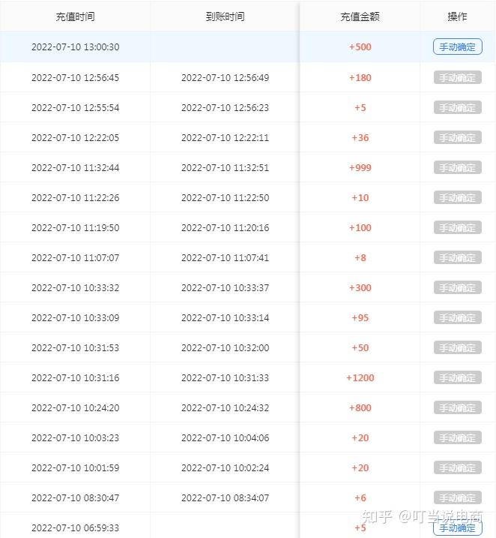The height and width of the screenshot is (538, 496).
Task: Click the 操作 column header
Action: coord(457,17)
